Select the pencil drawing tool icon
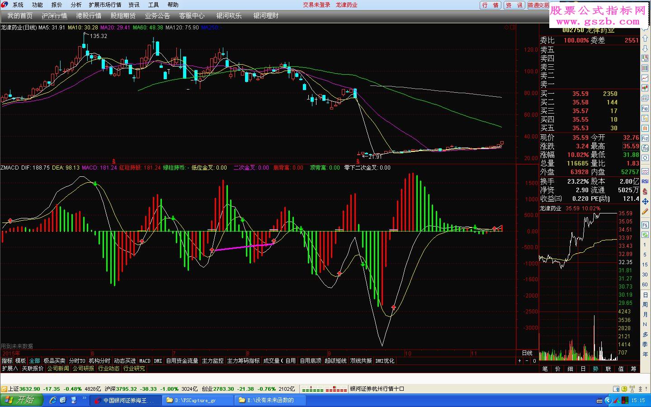Screen dimensions: 651x407 click(645, 211)
